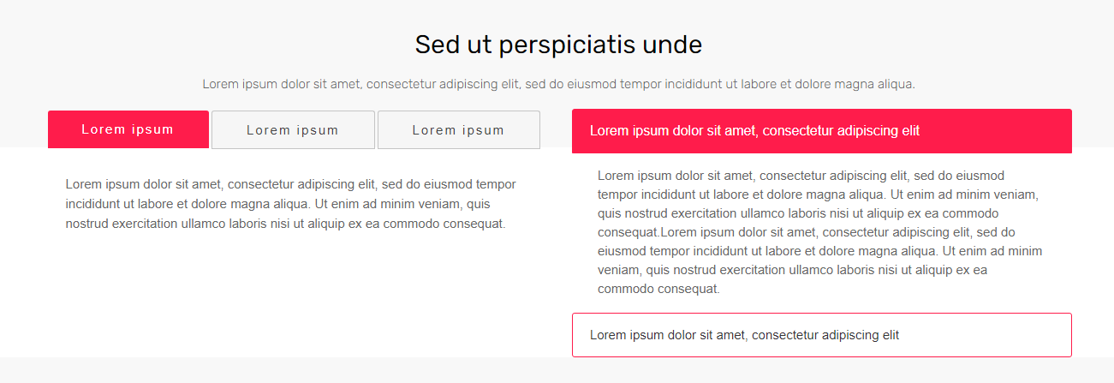Select the active red "Lorem ipsum" tab
Viewport: 1114px width, 383px height.
[128, 129]
